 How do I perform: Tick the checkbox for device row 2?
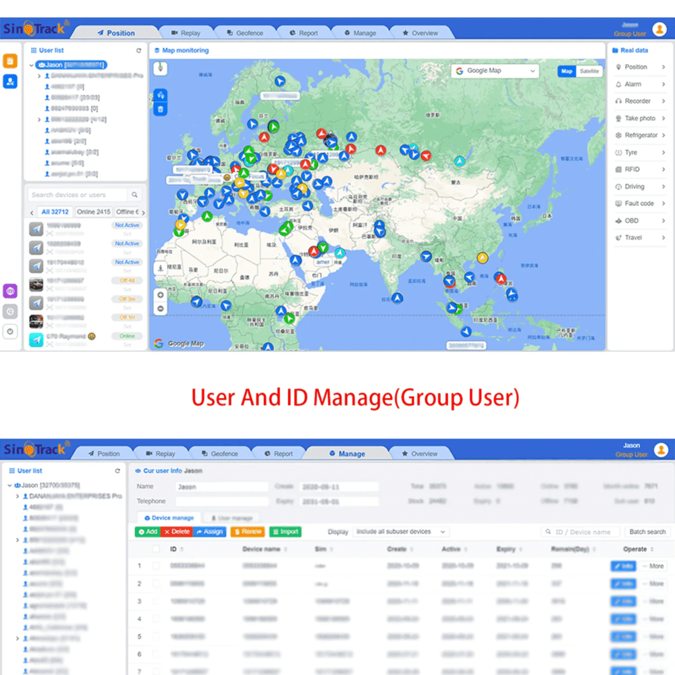click(x=157, y=583)
